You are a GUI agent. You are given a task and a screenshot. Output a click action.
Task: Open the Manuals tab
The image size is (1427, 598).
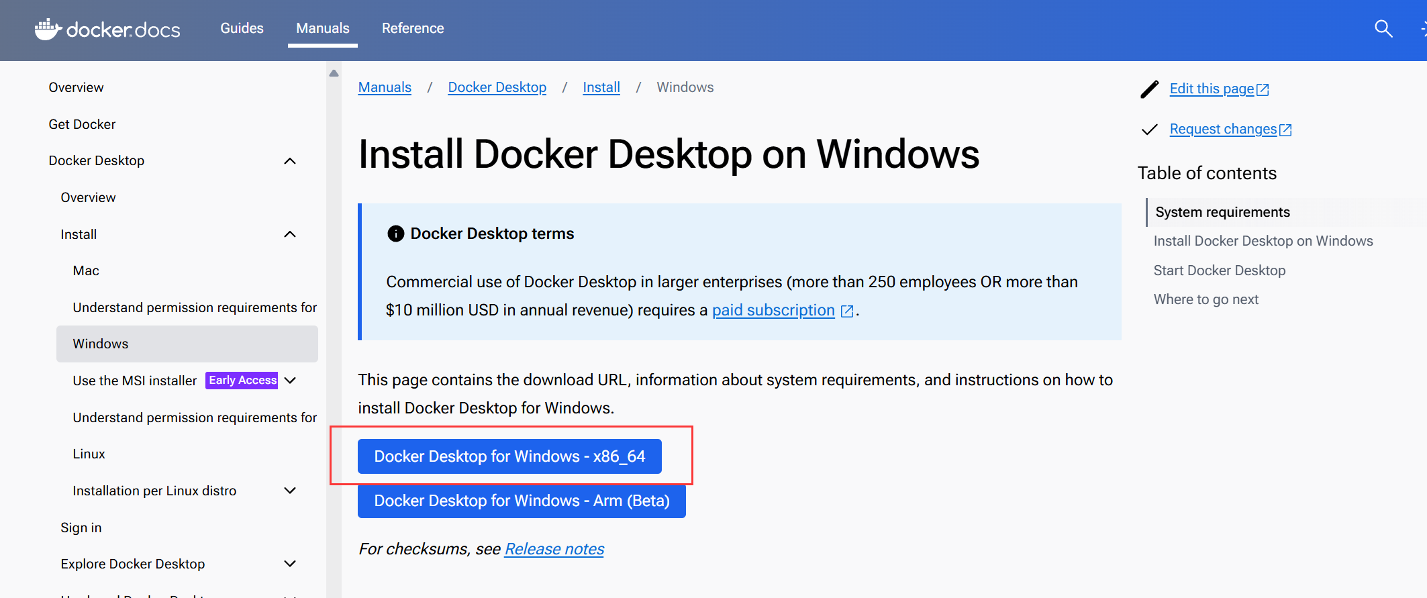pyautogui.click(x=323, y=28)
